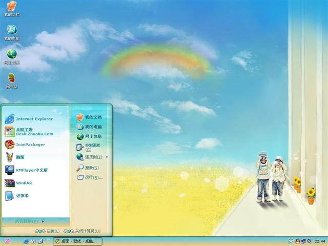Open the 我的文档 desktop icon
The width and height of the screenshot is (328, 246).
(x=12, y=8)
